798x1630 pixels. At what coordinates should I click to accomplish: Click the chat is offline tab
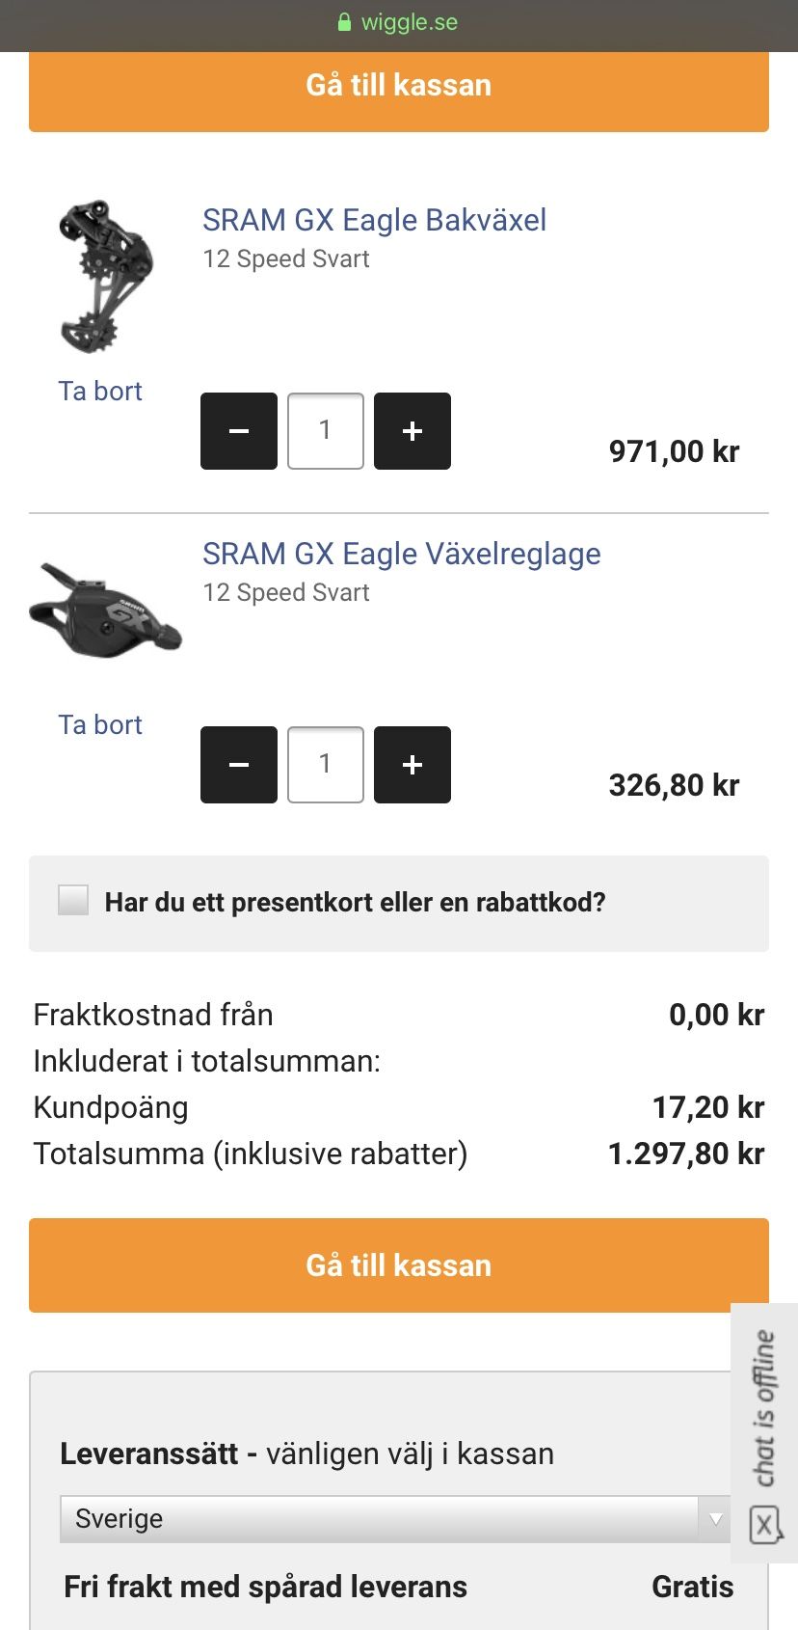pos(764,1408)
